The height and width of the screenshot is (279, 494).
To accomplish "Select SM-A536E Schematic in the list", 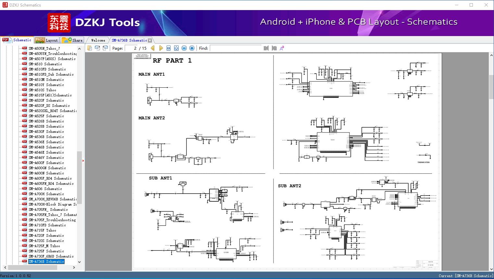I will pos(46,142).
